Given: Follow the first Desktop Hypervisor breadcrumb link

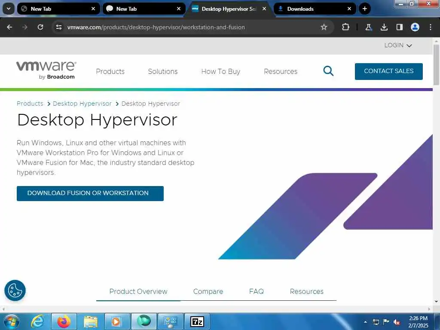Looking at the screenshot, I should [82, 104].
